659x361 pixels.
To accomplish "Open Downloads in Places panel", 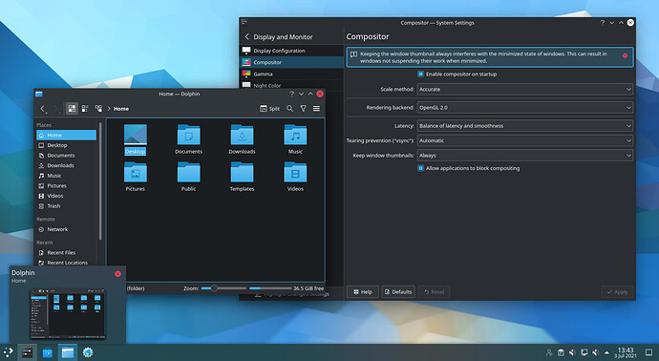I will [x=67, y=165].
